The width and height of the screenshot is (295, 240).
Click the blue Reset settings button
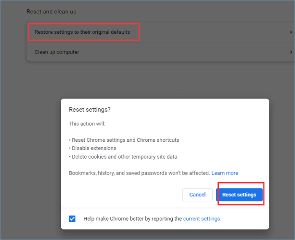[239, 194]
